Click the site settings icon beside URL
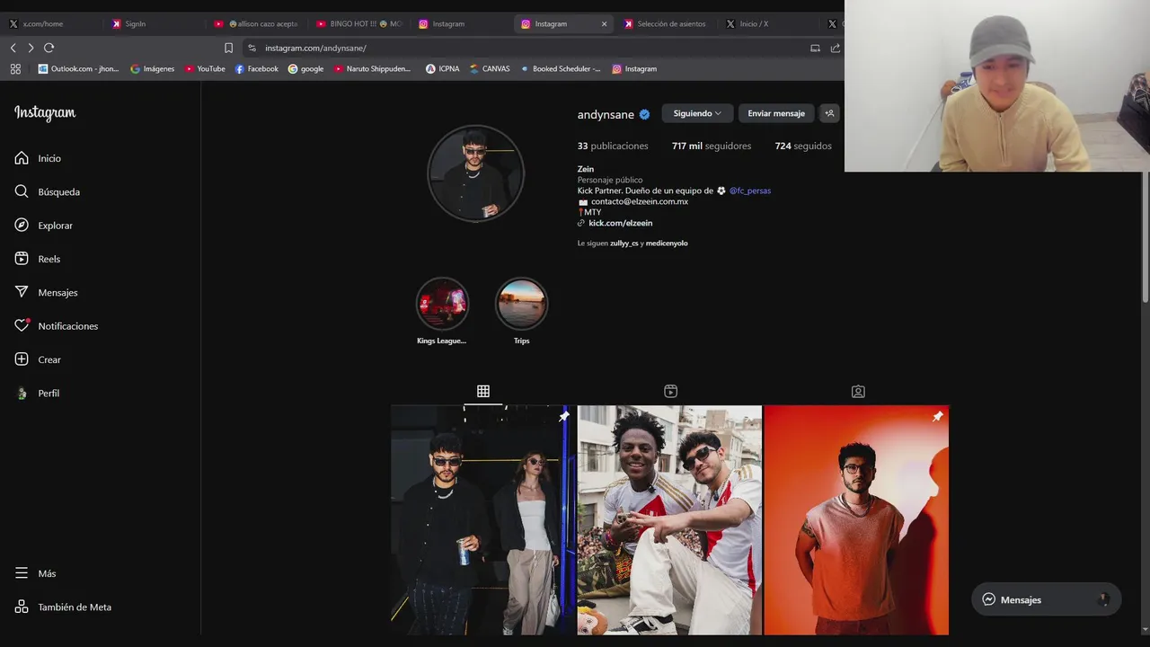 tap(252, 48)
